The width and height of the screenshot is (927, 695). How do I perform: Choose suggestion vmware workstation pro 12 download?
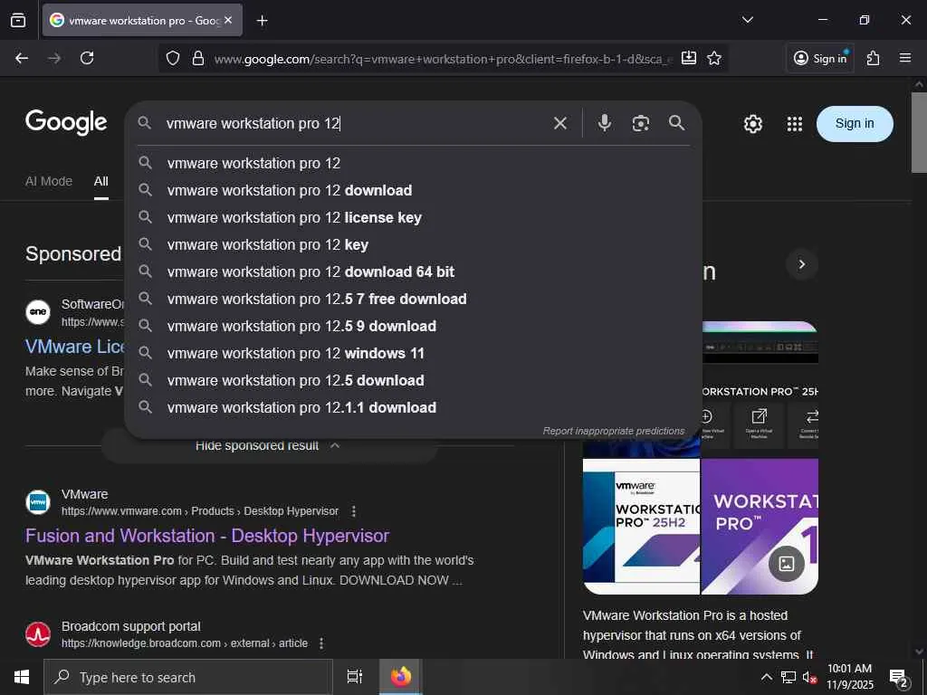[413, 190]
